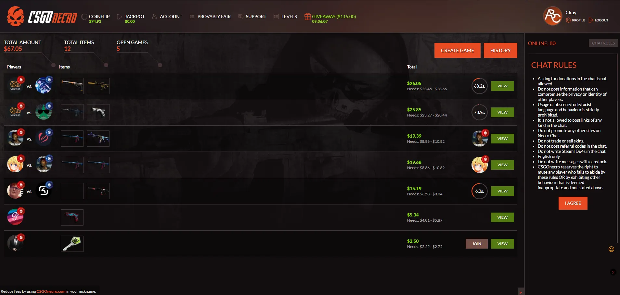Click the winner avatar beside the $19.68 View button
The height and width of the screenshot is (295, 620).
pos(480,165)
